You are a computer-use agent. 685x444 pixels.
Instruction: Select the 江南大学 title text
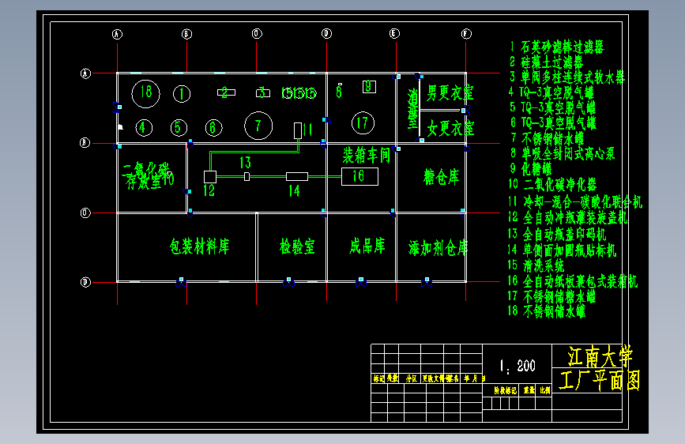pos(600,356)
